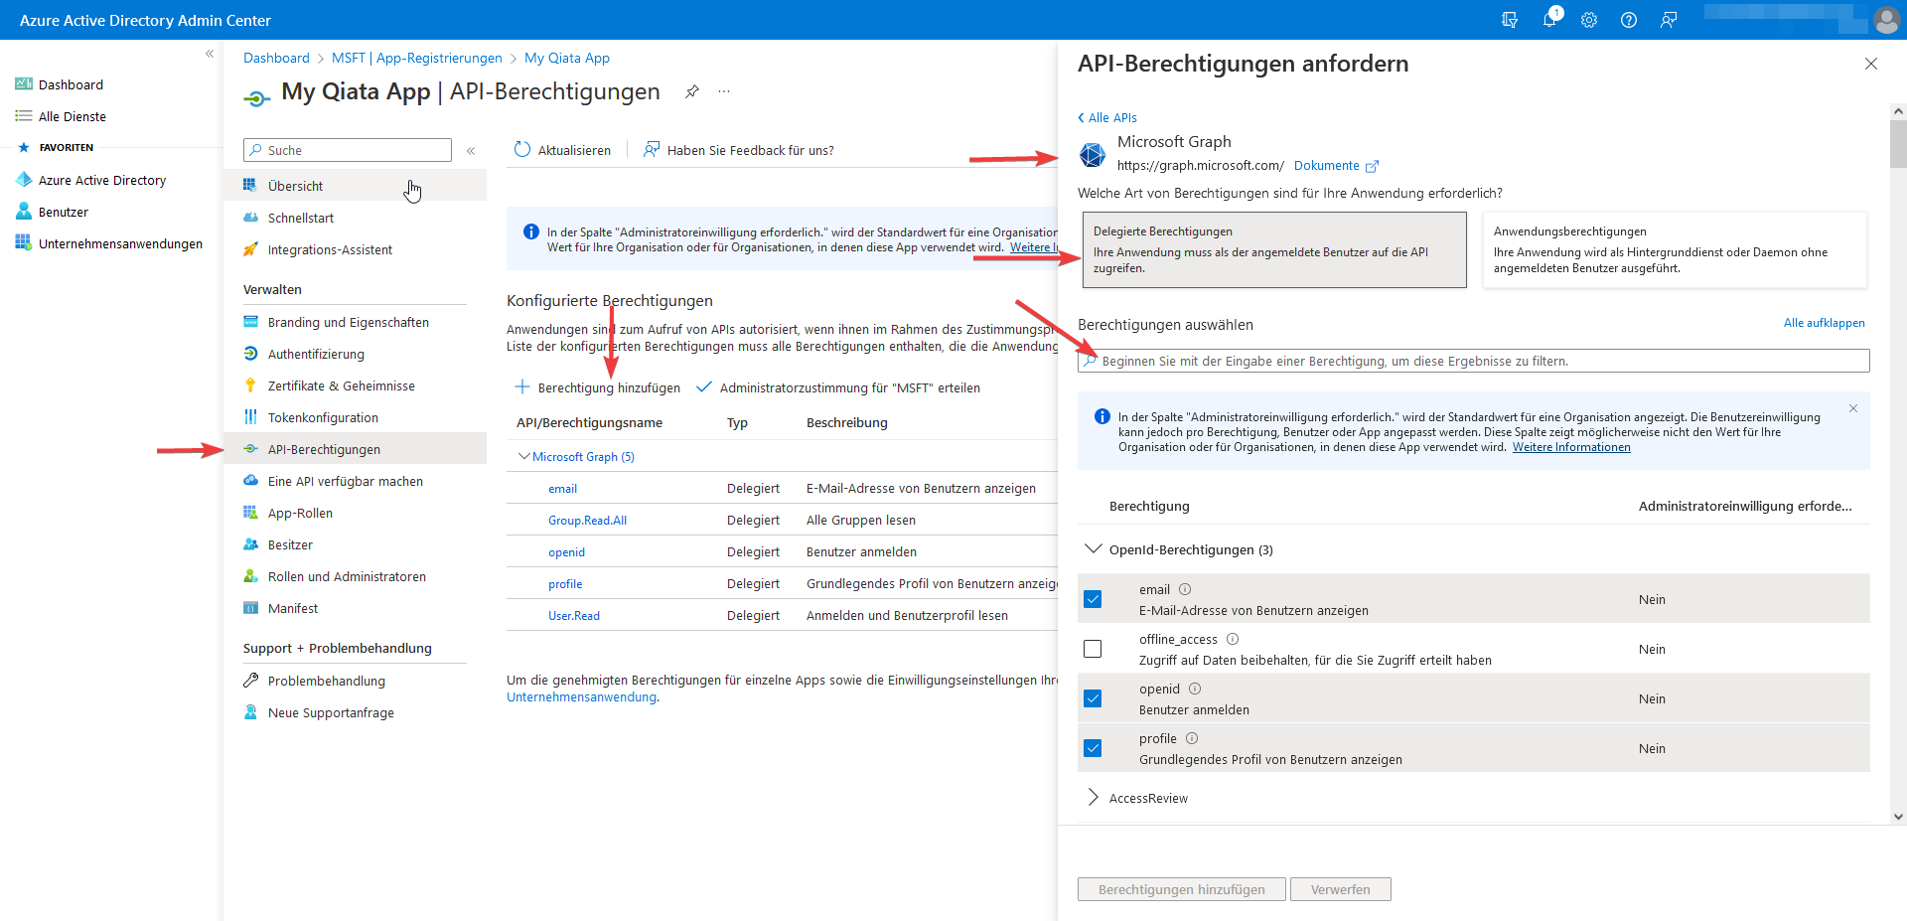This screenshot has height=921, width=1907.
Task: Open Manifest from the Verwalten menu
Action: (x=293, y=607)
